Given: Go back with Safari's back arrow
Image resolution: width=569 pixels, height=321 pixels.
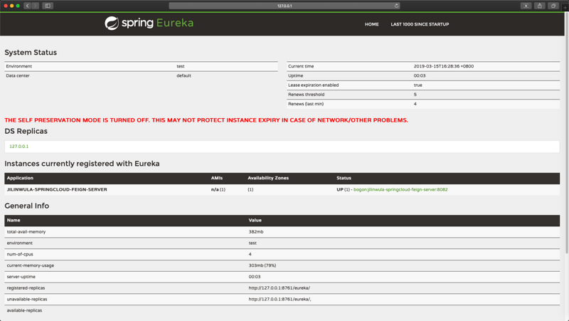Looking at the screenshot, I should click(x=28, y=6).
